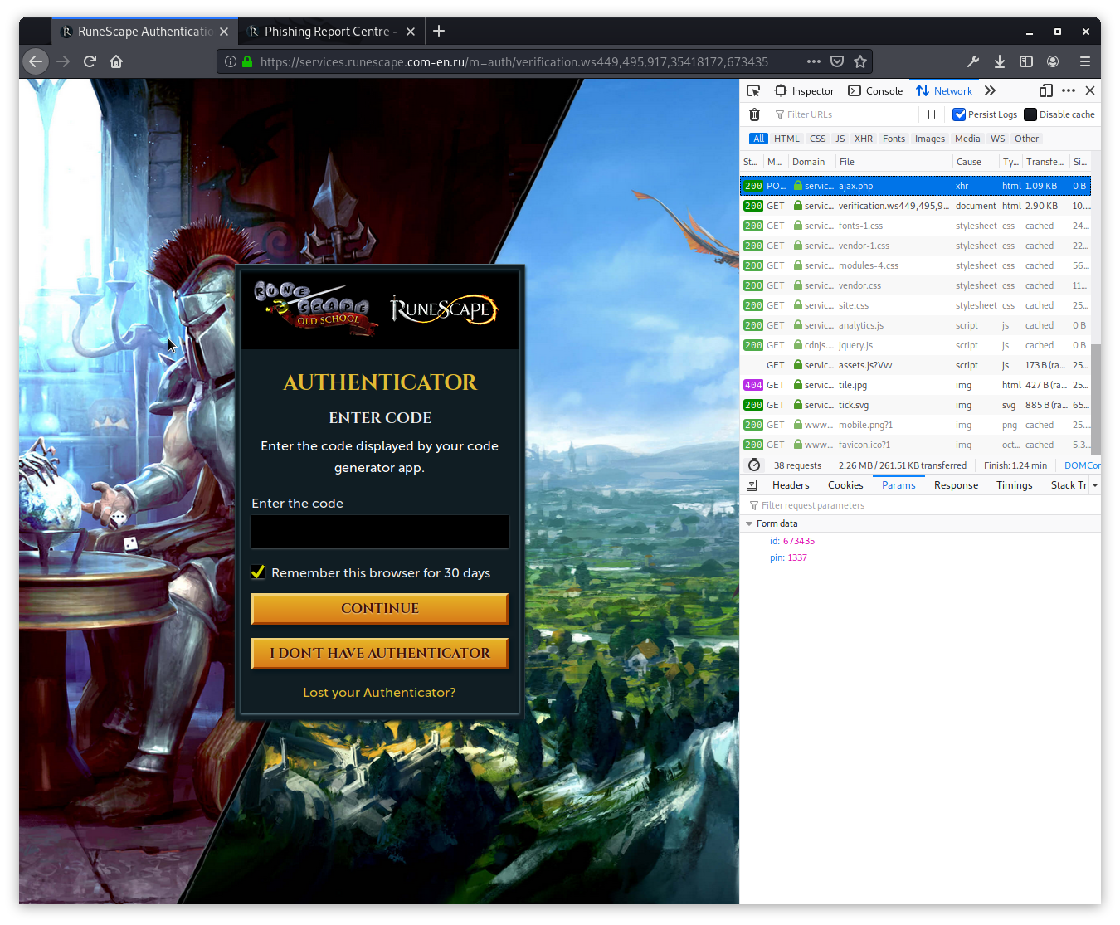Filter requests by WS
The image size is (1120, 925).
997,139
